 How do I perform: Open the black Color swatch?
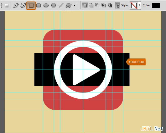pyautogui.click(x=156, y=5)
